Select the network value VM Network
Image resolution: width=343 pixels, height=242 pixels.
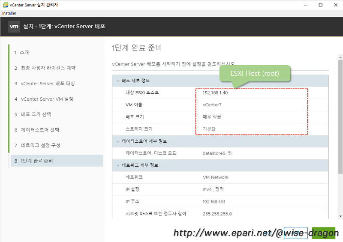point(216,177)
